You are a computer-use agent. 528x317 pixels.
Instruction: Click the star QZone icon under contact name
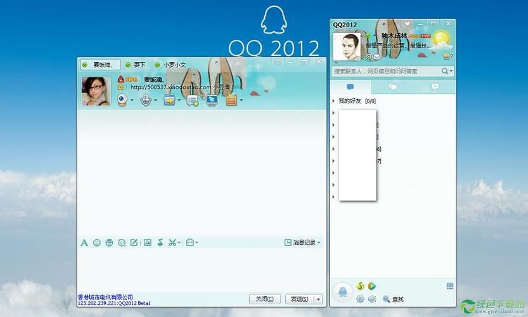(120, 87)
